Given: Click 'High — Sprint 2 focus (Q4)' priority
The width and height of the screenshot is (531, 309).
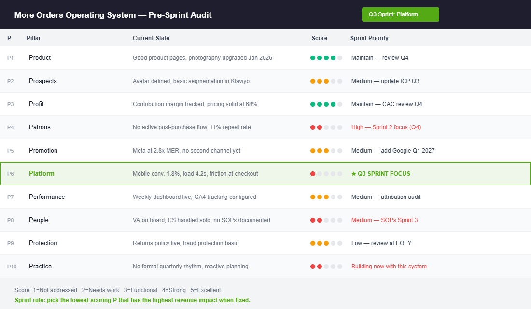Looking at the screenshot, I should click(386, 127).
